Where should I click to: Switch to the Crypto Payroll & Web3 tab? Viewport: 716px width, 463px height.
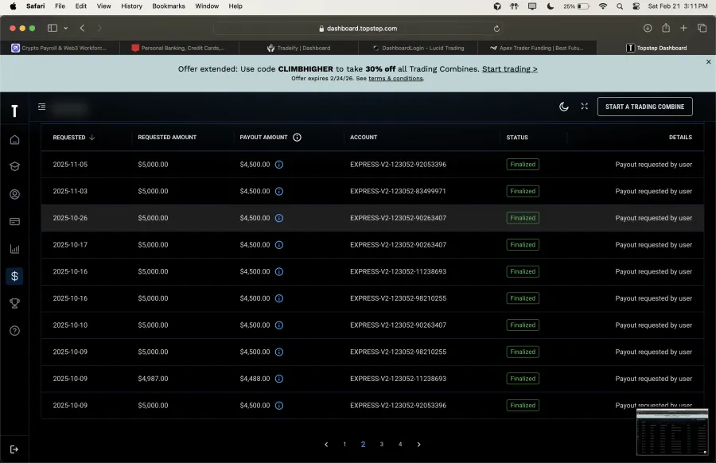point(60,48)
